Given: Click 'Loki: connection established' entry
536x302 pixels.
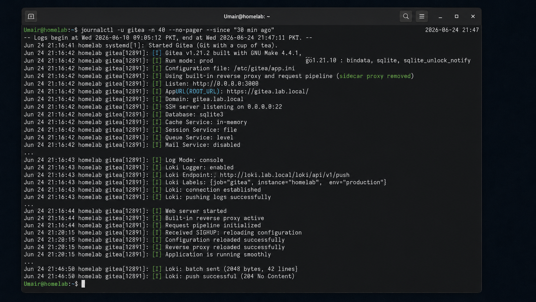Looking at the screenshot, I should pyautogui.click(x=213, y=190).
